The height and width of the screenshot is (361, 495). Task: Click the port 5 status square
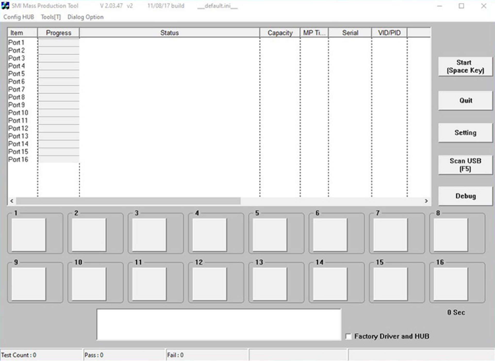[270, 234]
